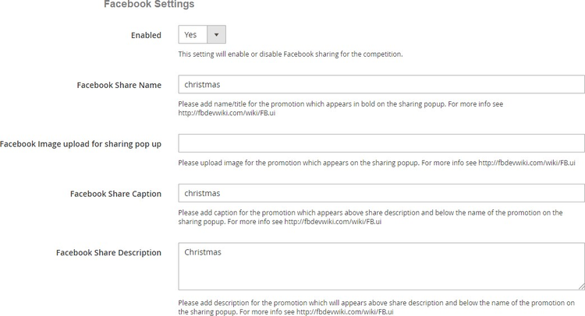This screenshot has height=316, width=585.
Task: Click the Enabled field label
Action: click(146, 35)
